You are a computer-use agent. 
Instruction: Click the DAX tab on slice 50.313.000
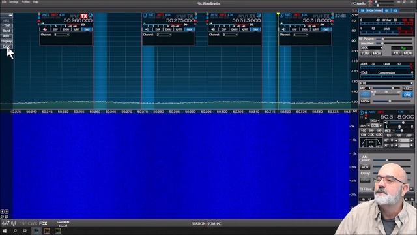coord(255,29)
